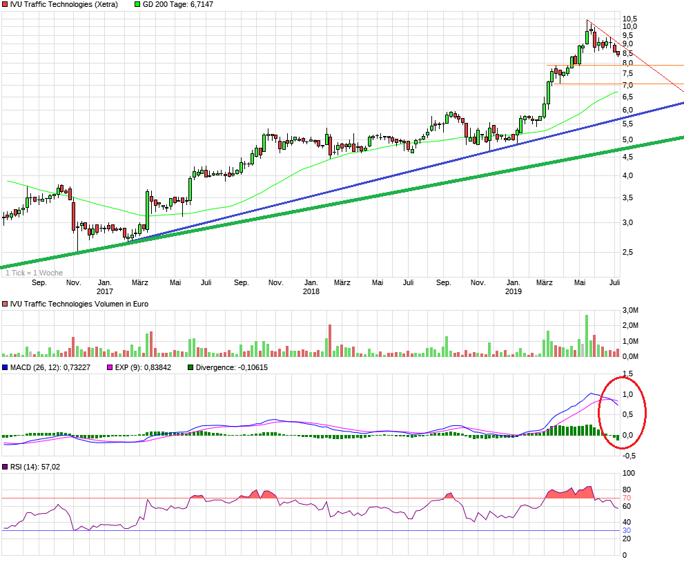Viewport: 684px width, 562px height.
Task: Click the 2018 year label on time axis
Action: (x=311, y=291)
